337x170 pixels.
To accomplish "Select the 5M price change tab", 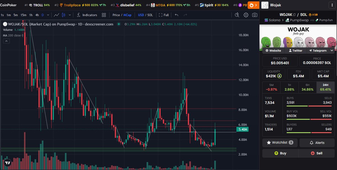I will [271, 87].
